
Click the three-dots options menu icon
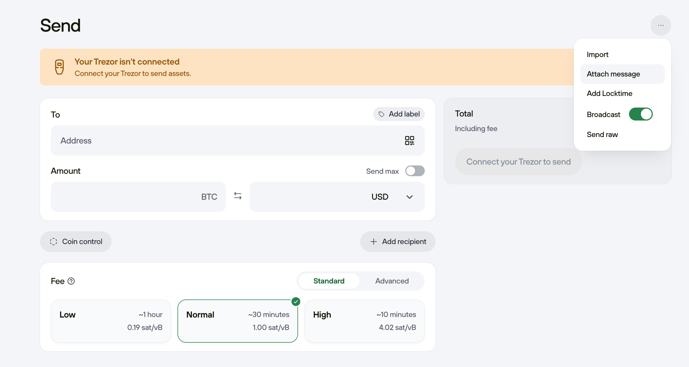click(x=661, y=25)
